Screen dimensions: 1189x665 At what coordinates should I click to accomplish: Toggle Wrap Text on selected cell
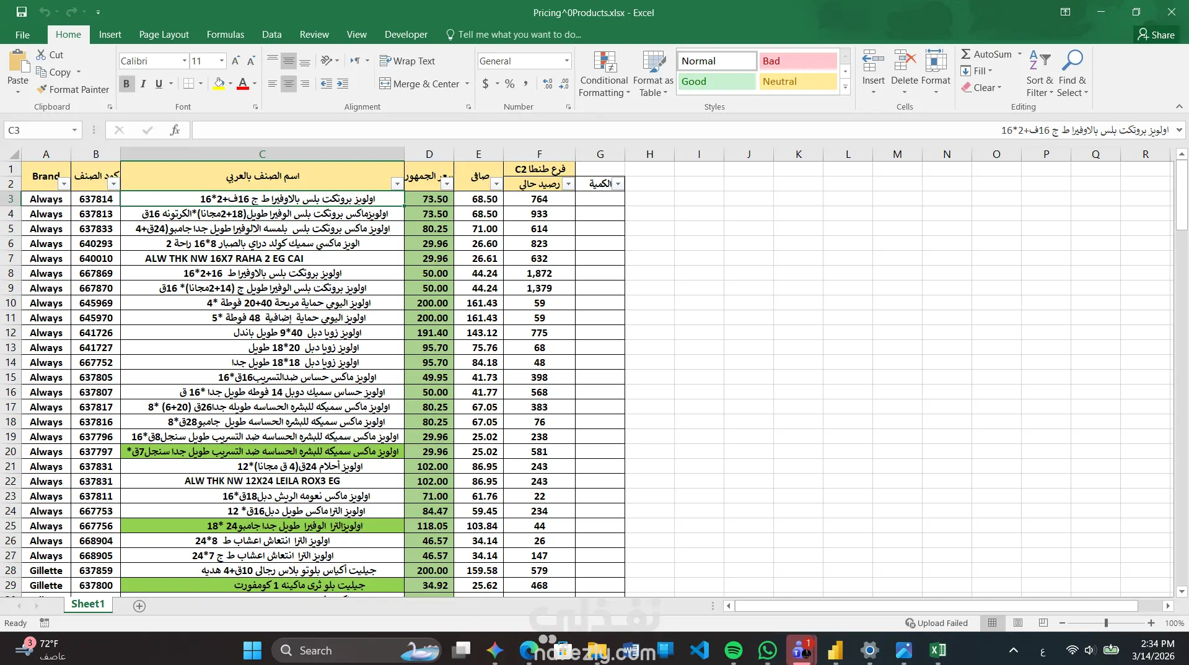(x=407, y=61)
